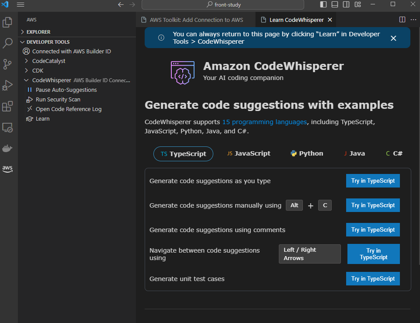This screenshot has height=323, width=420.
Task: Toggle the bottom panel layout icon
Action: point(334,4)
